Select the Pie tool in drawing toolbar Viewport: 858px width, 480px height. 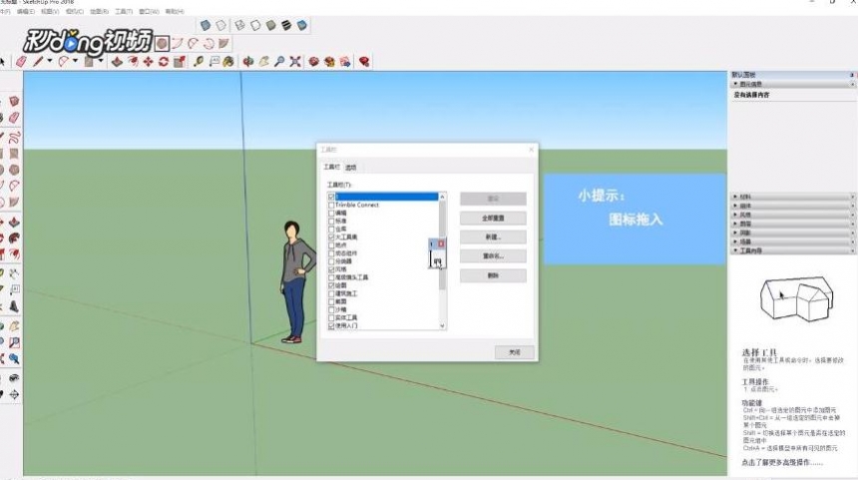(223, 43)
